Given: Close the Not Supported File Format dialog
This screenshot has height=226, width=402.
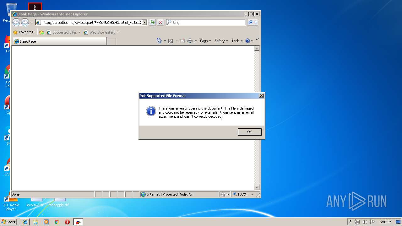Looking at the screenshot, I should [x=261, y=96].
